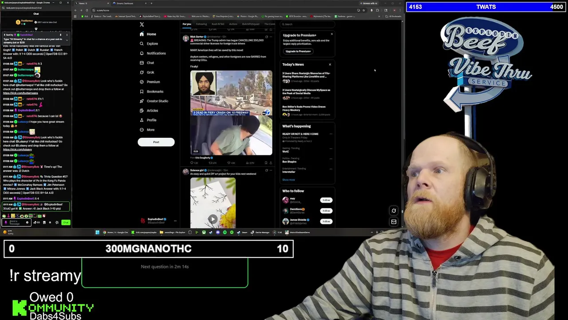Image resolution: width=568 pixels, height=320 pixels.
Task: Play the freeway crash video
Action: 231,113
